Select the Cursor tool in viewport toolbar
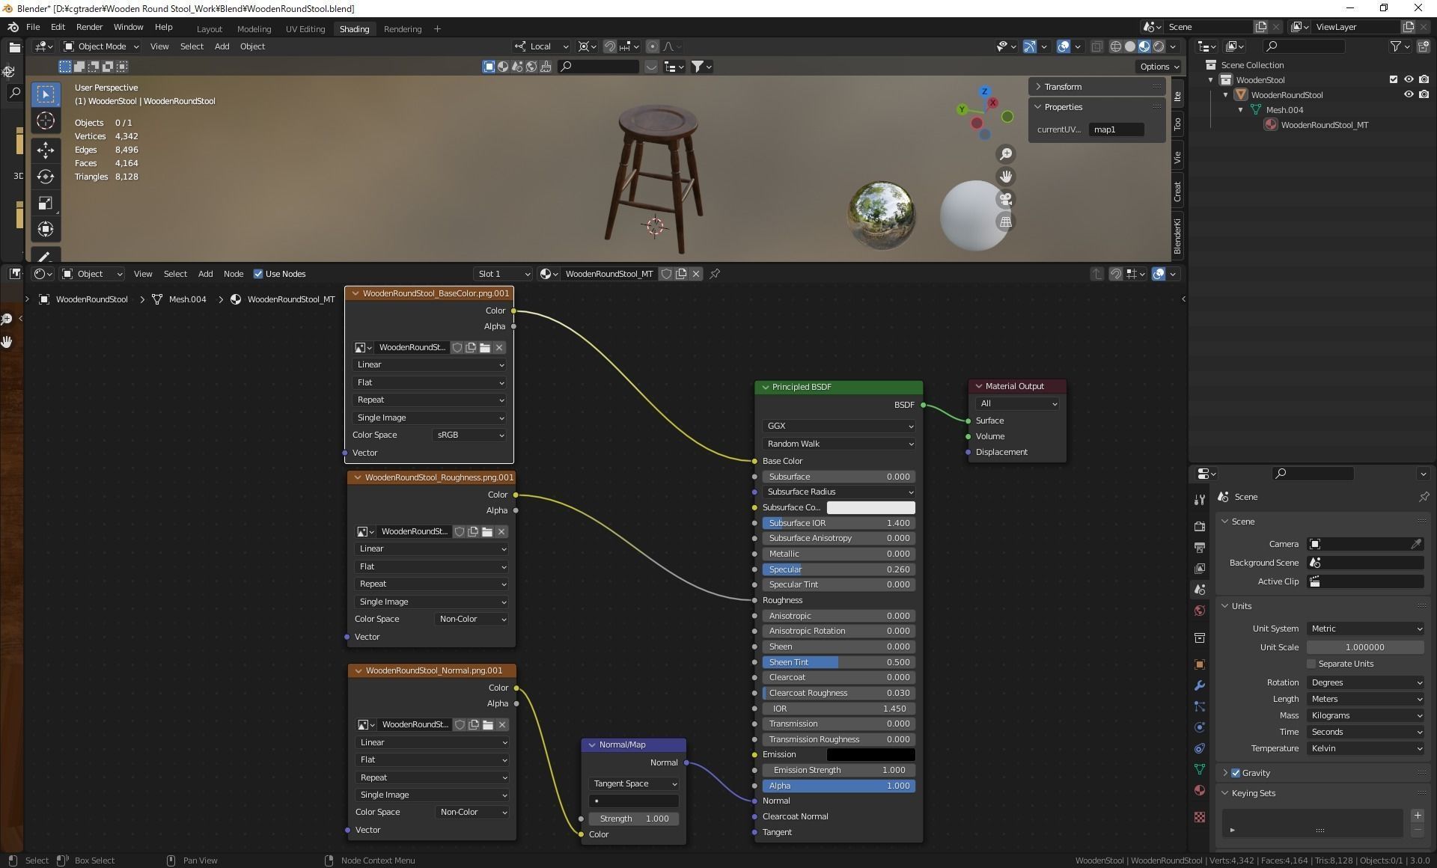1437x868 pixels. 46,121
